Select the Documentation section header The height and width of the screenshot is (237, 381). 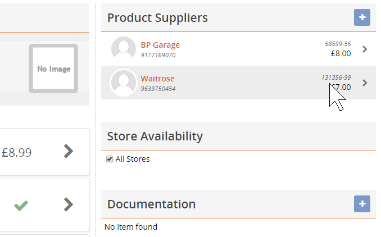point(152,204)
